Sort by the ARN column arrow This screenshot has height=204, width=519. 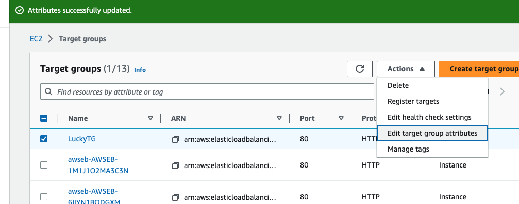(x=279, y=118)
